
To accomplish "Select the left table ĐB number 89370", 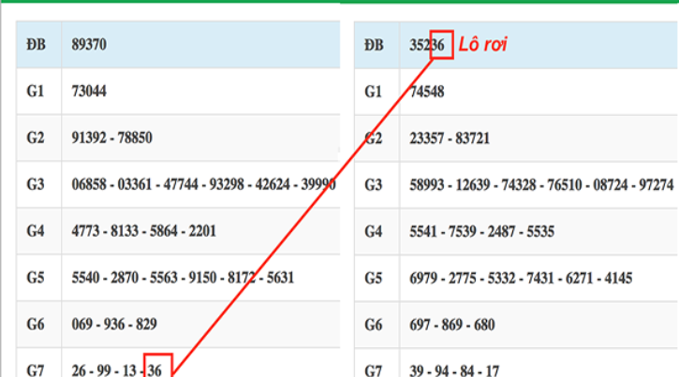I will coord(89,44).
